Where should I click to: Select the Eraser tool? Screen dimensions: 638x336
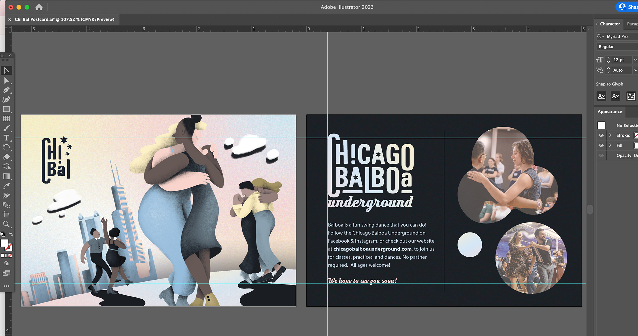pos(6,157)
